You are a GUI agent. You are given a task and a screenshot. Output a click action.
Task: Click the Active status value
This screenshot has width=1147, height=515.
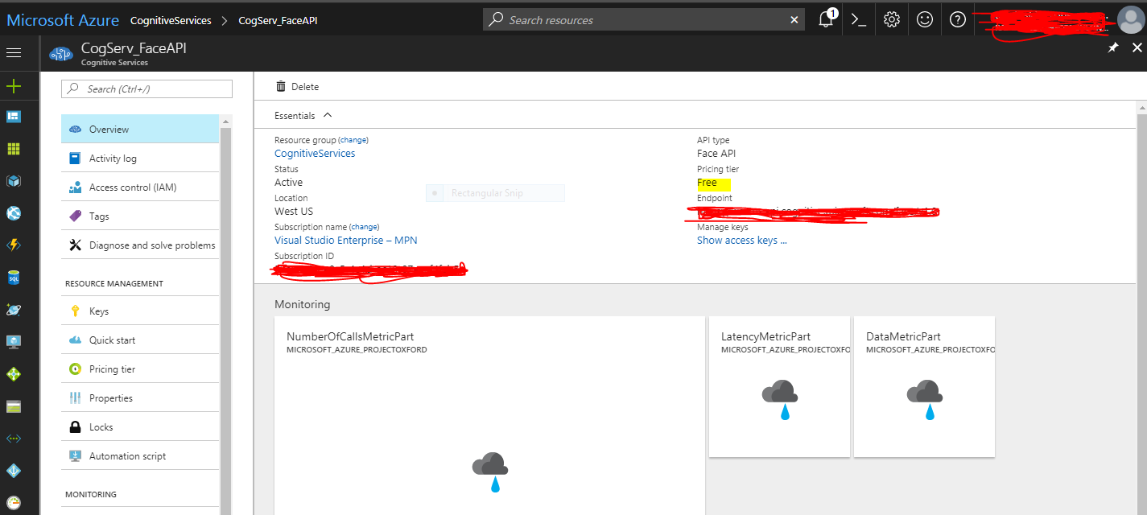tap(289, 182)
